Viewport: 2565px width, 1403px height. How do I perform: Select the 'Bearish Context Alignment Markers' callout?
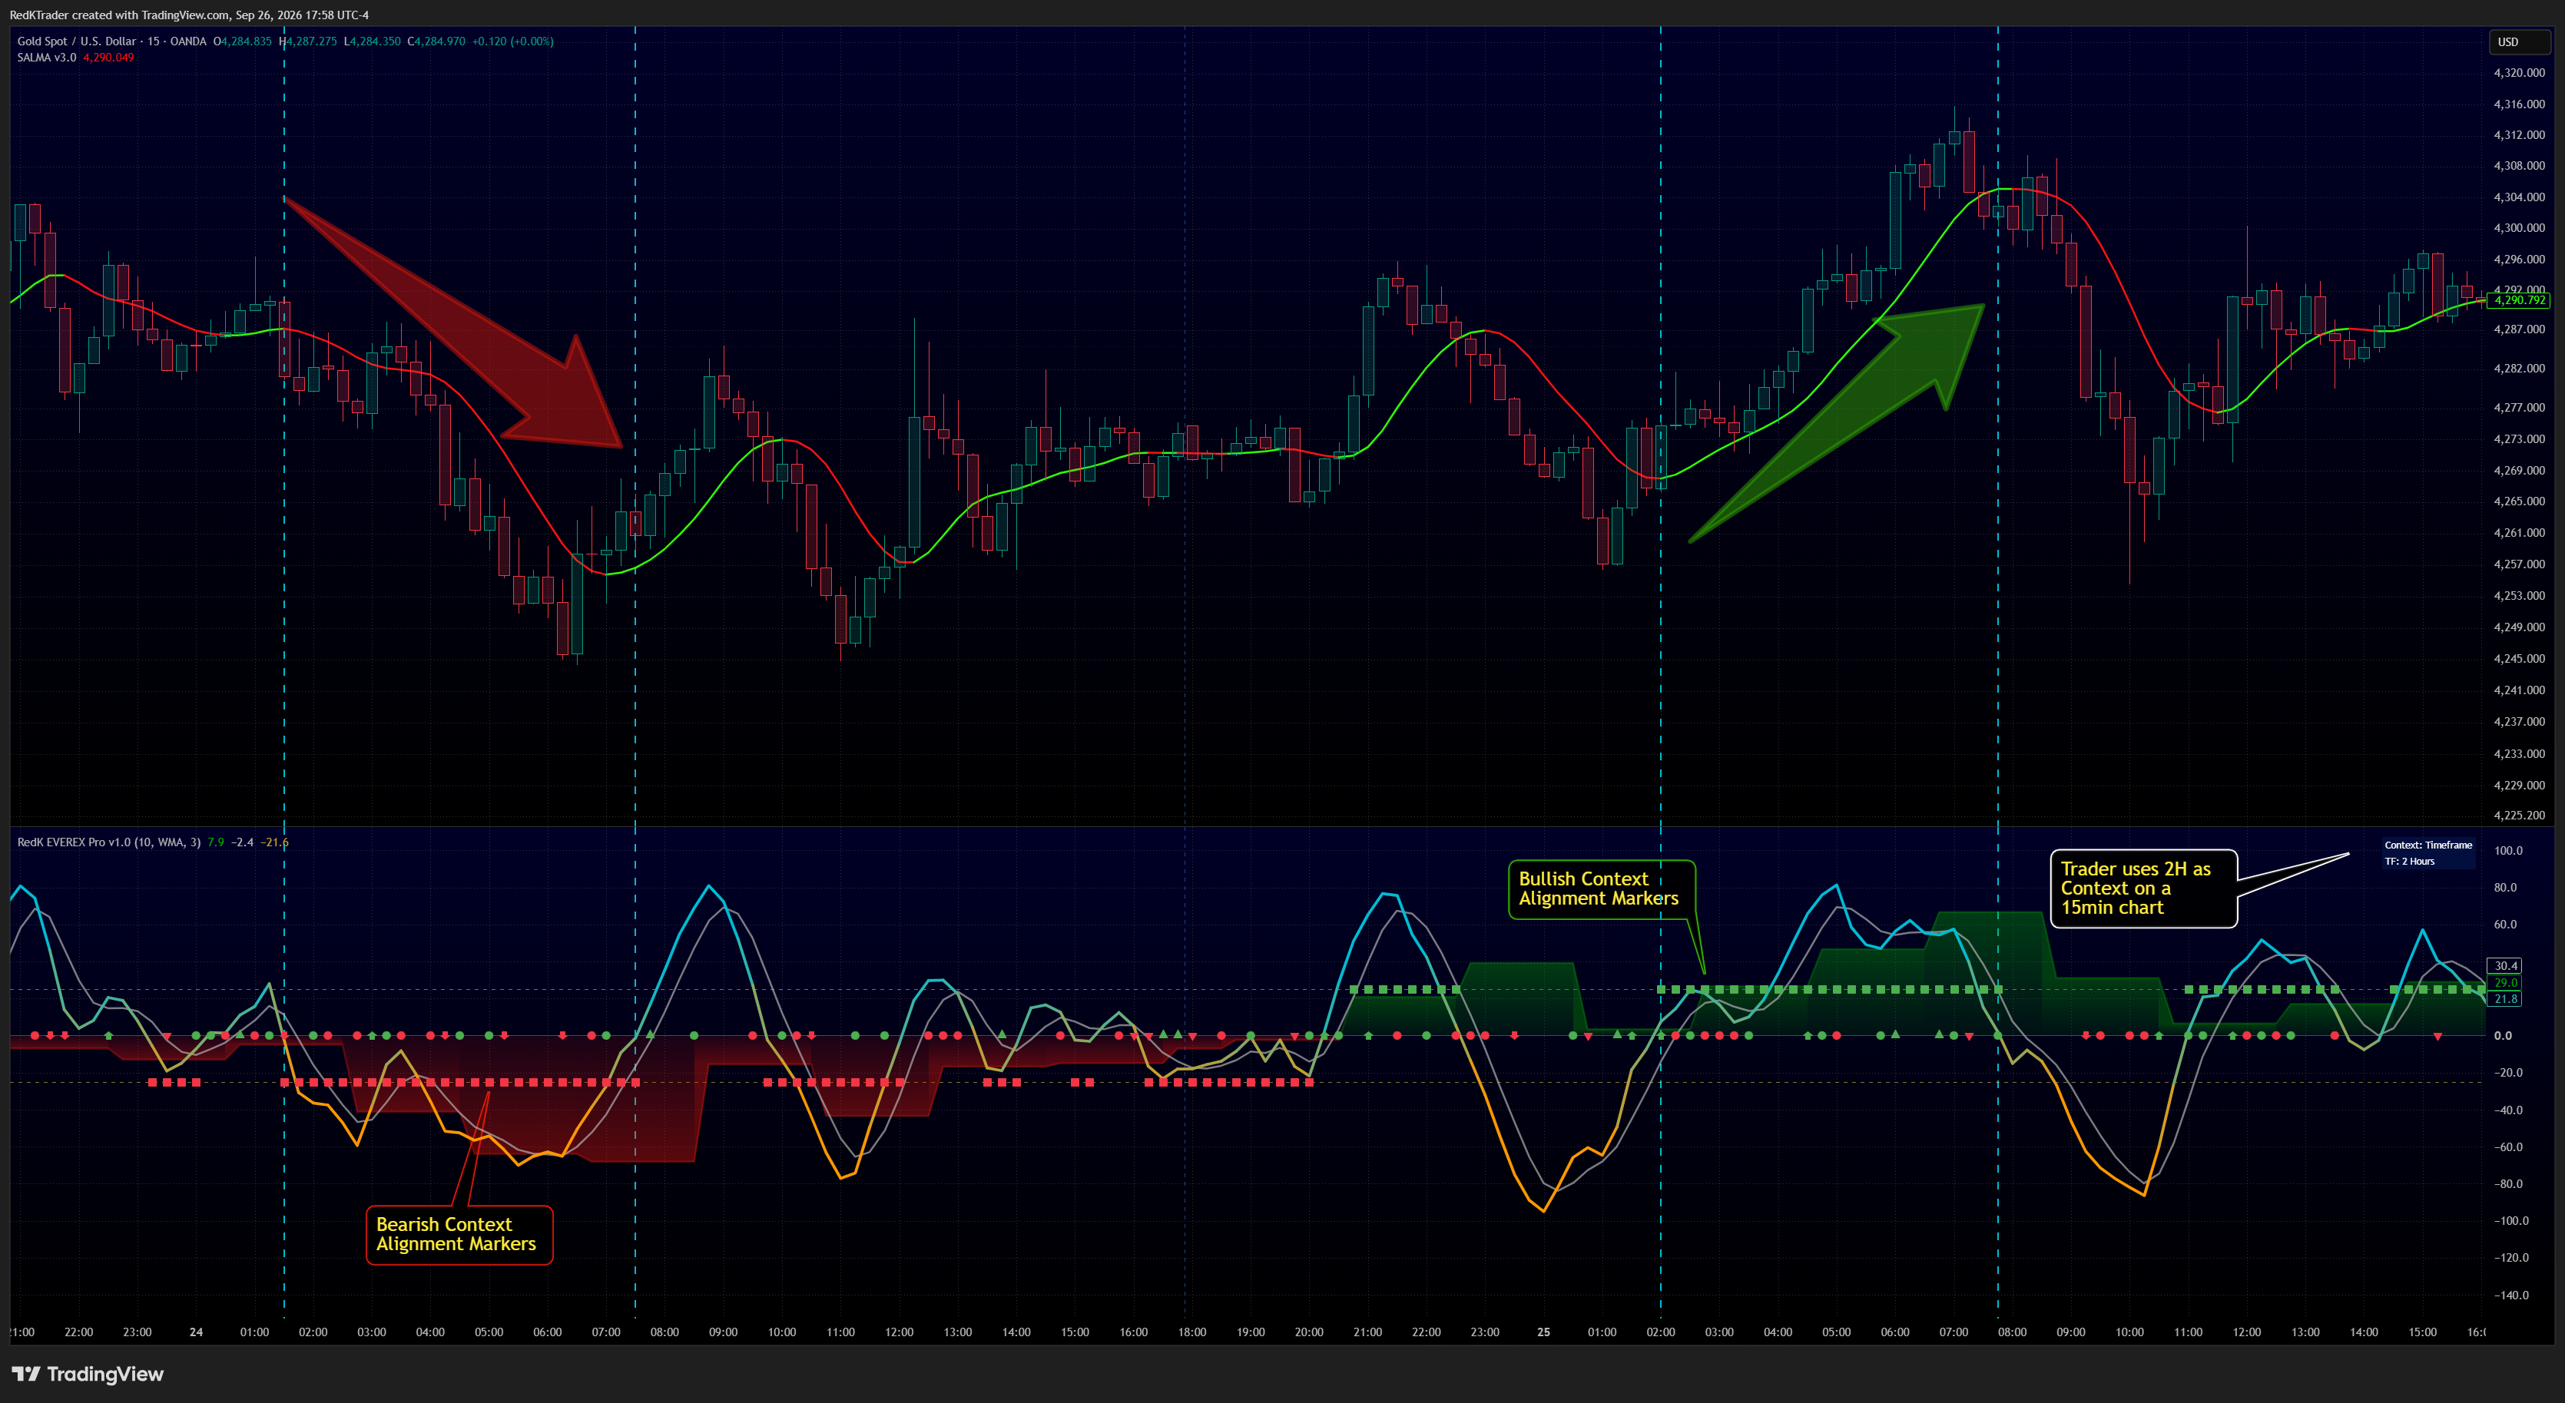pos(459,1235)
